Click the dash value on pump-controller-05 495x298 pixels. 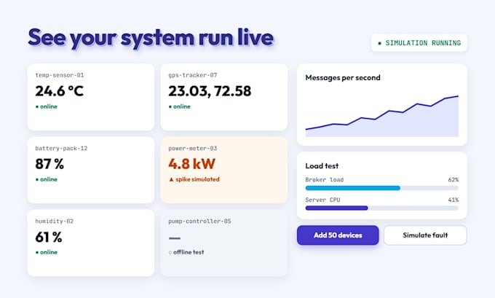click(x=175, y=238)
